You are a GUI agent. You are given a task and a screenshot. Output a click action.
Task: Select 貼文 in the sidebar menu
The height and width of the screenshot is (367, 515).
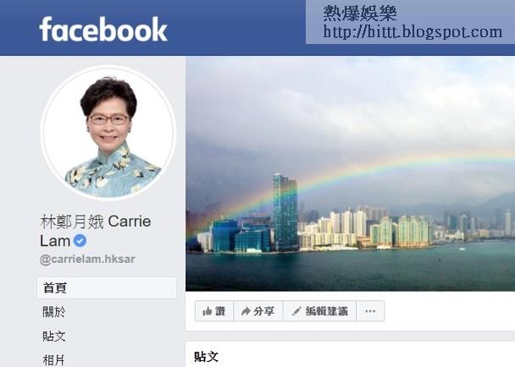coord(54,337)
